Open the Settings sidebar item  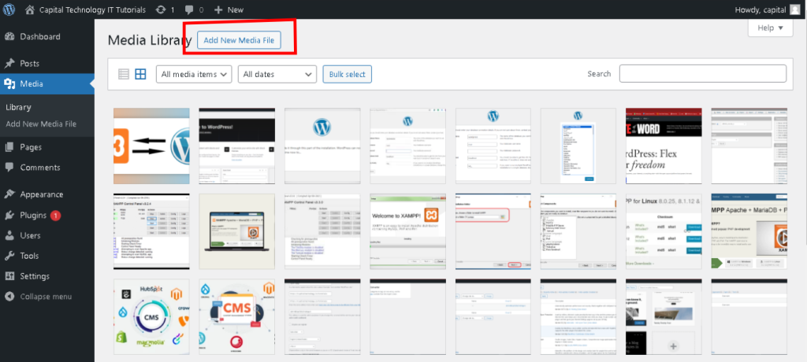point(35,276)
